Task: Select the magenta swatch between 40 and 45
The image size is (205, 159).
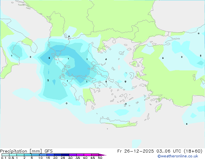Action: tap(88, 155)
